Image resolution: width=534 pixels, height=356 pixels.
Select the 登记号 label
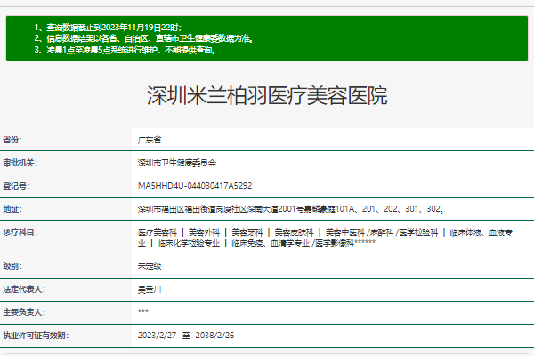point(16,186)
